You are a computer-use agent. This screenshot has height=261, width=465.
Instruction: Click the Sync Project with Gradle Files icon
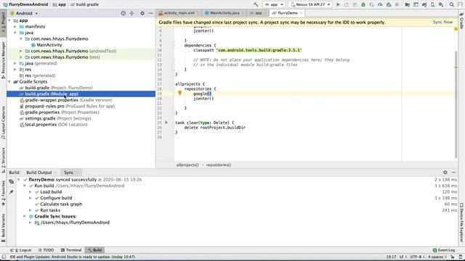(x=424, y=4)
